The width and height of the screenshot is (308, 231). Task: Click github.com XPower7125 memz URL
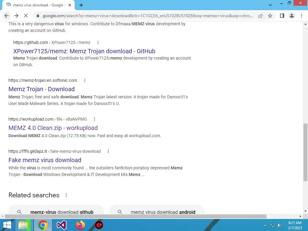coord(52,42)
